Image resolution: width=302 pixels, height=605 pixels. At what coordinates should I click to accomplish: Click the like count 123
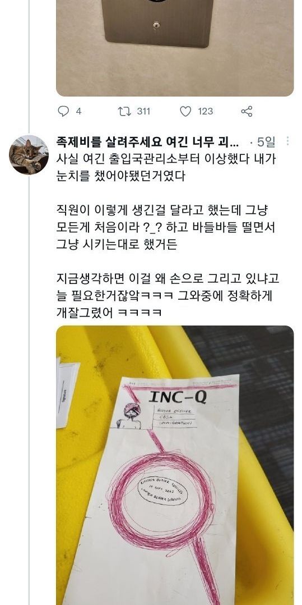point(205,112)
